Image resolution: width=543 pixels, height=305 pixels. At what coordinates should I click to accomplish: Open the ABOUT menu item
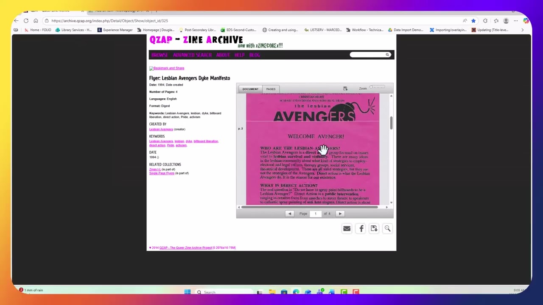pos(223,55)
